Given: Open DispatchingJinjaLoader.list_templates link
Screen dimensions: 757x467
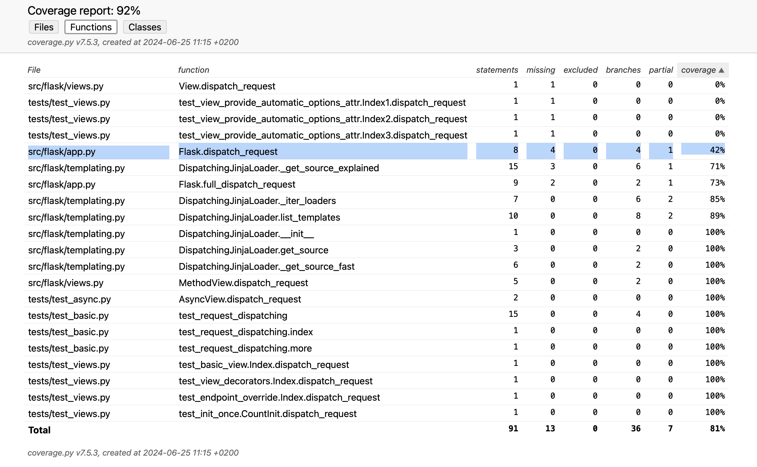Looking at the screenshot, I should [259, 217].
